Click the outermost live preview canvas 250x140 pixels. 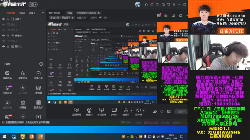(x=117, y=63)
